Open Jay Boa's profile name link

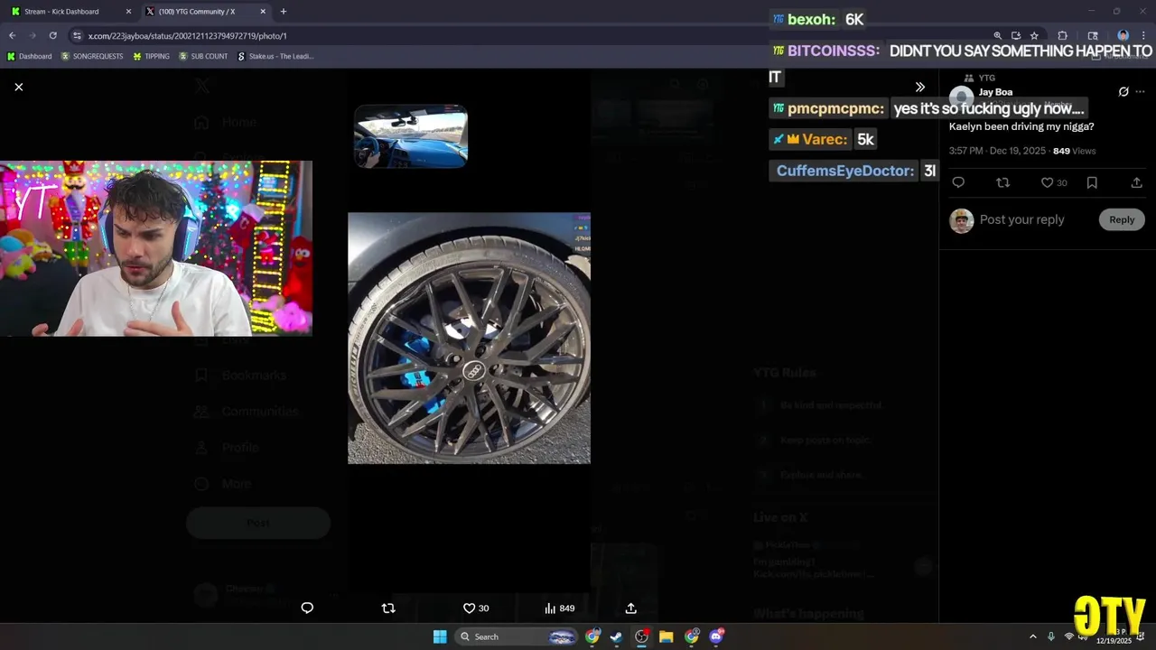pyautogui.click(x=995, y=92)
